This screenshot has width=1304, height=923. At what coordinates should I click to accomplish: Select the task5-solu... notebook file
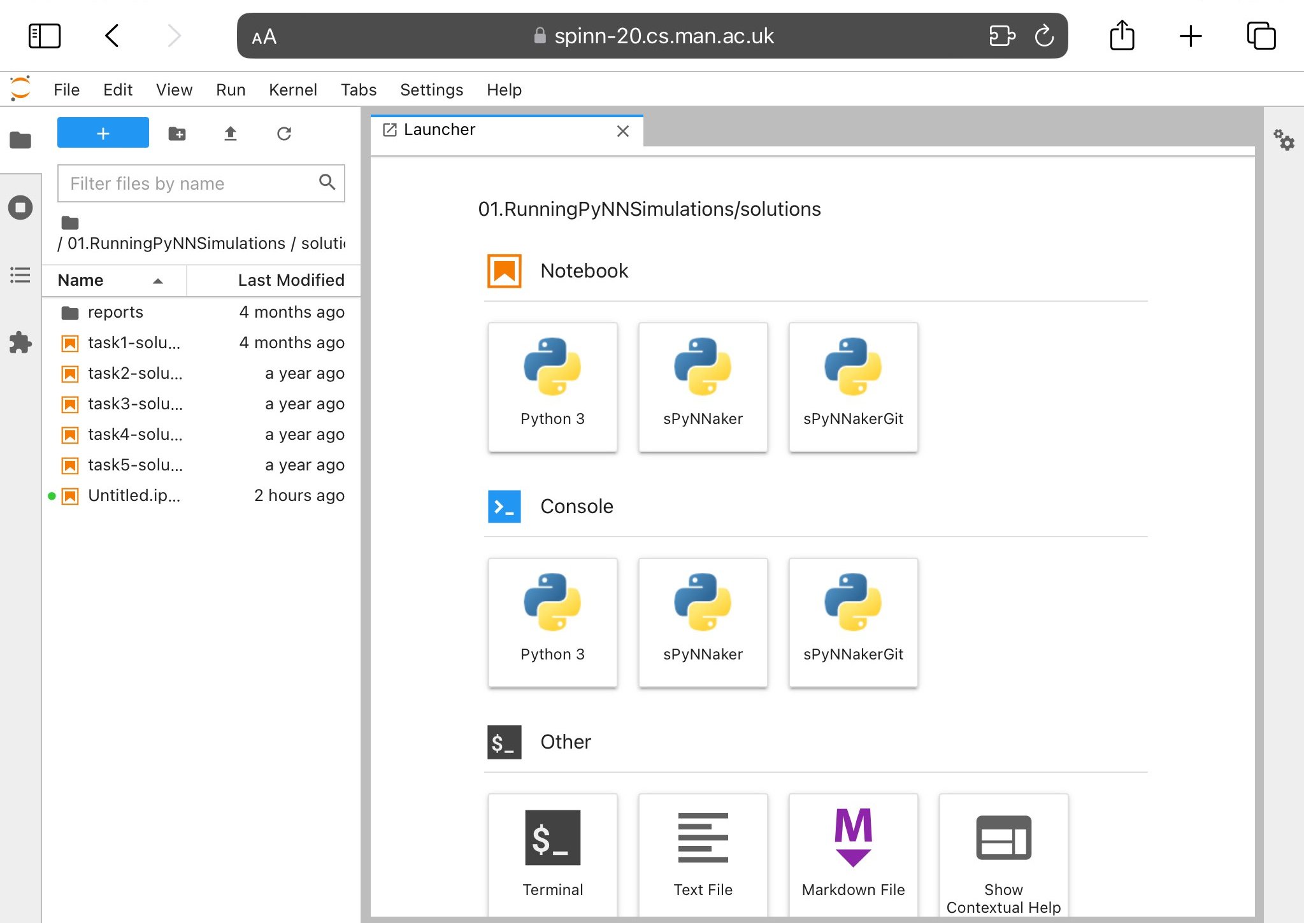(x=201, y=465)
